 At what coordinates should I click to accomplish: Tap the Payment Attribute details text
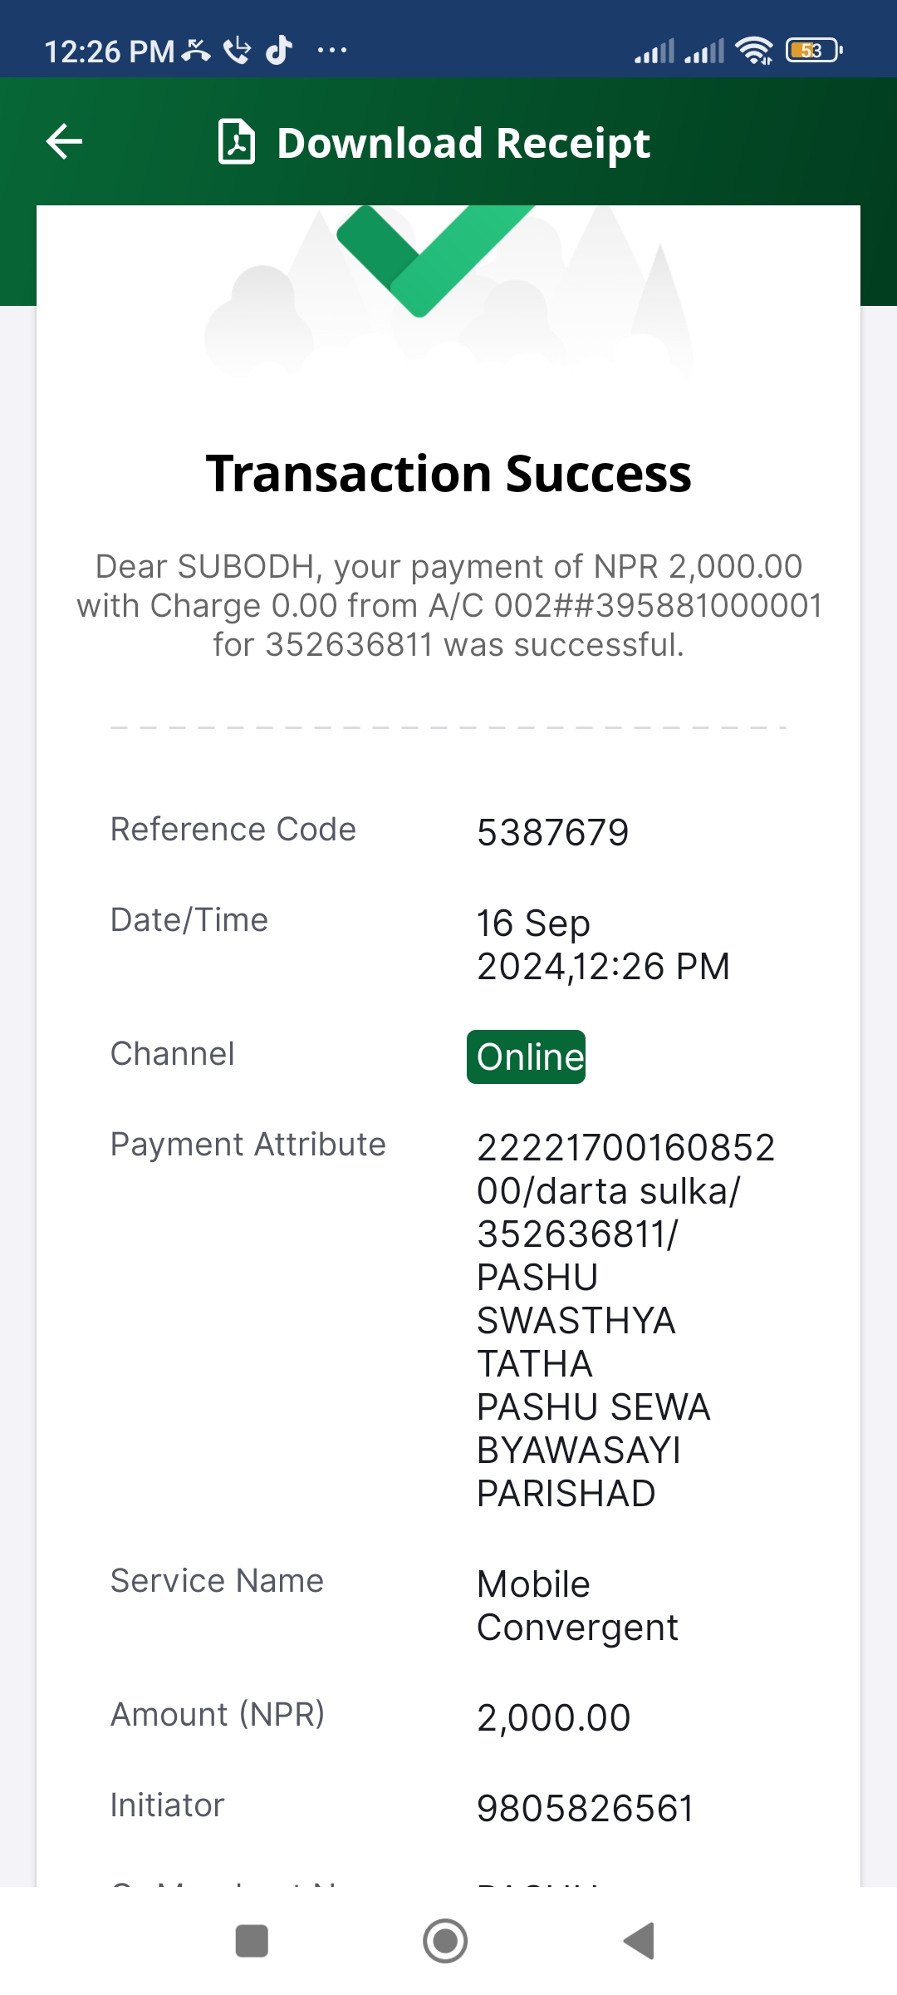(626, 1320)
